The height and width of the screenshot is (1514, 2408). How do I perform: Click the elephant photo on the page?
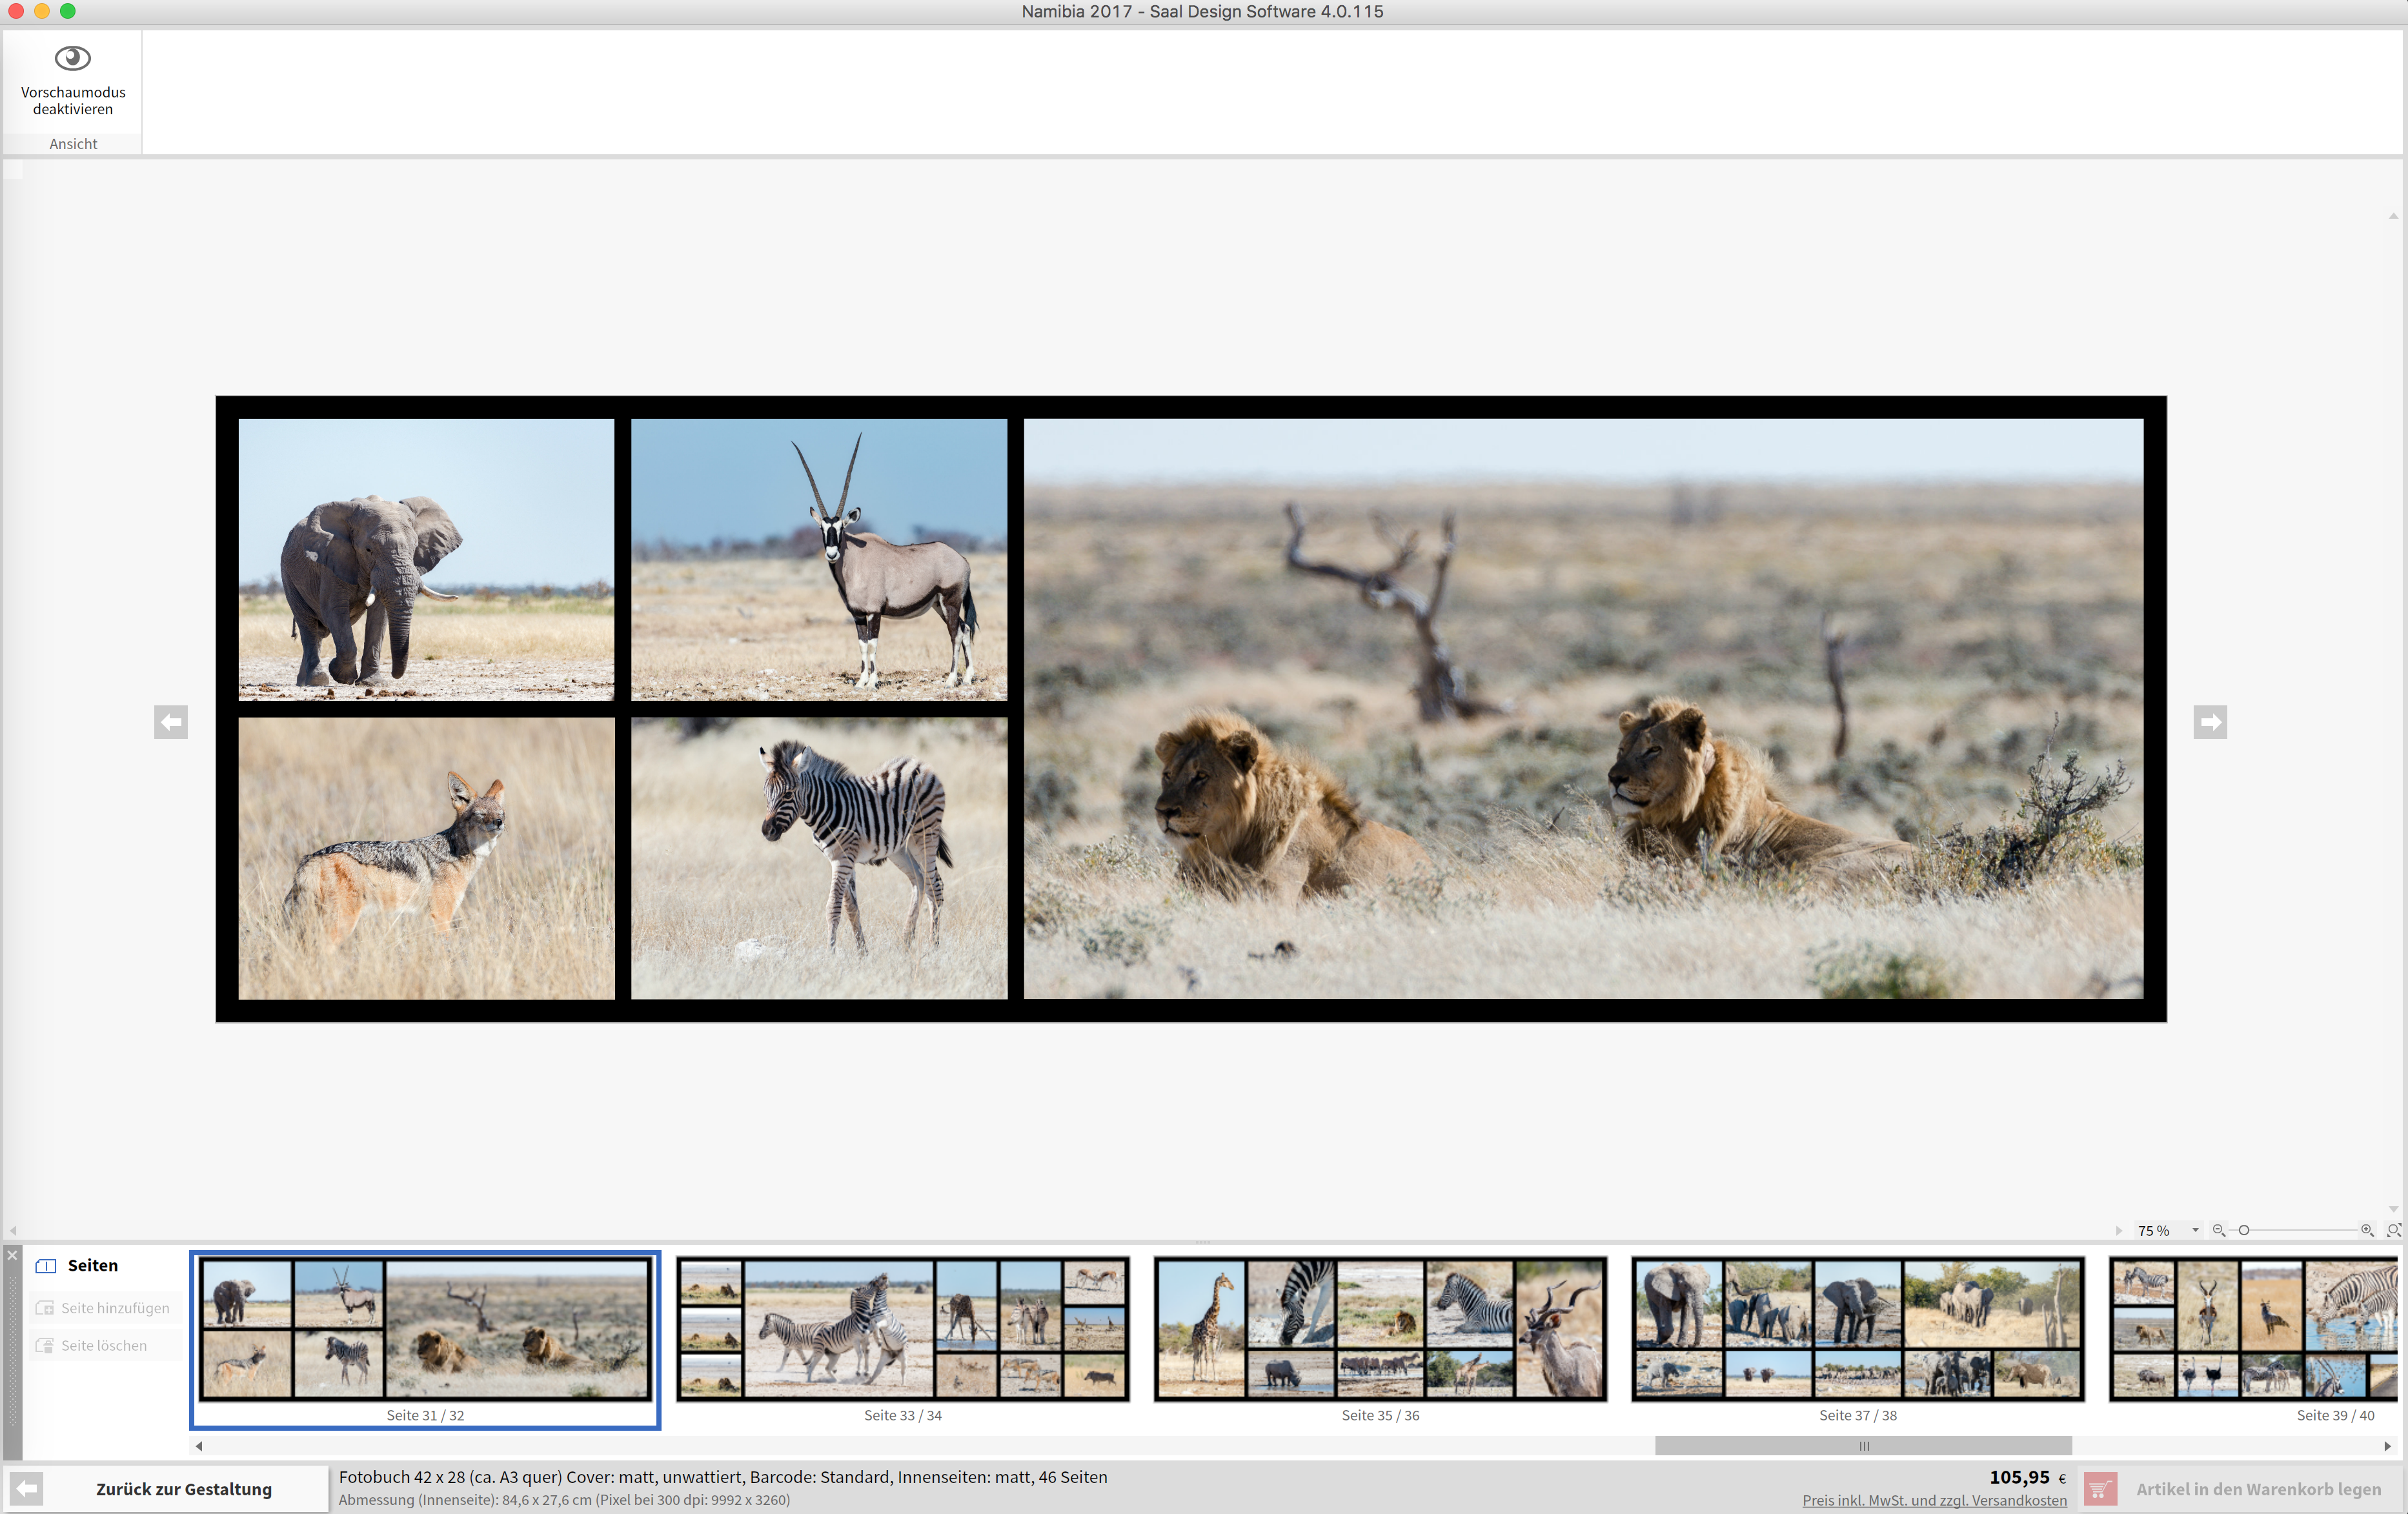click(426, 559)
